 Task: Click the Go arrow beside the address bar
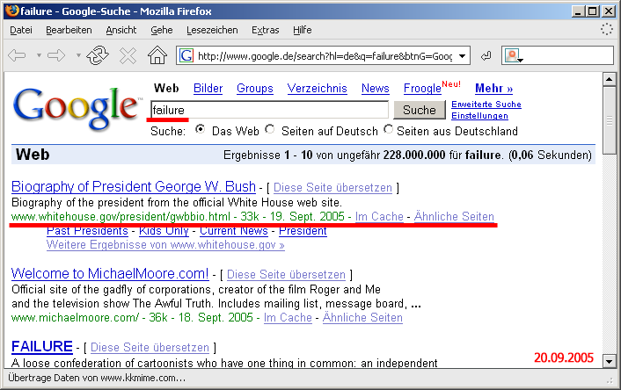pos(486,56)
